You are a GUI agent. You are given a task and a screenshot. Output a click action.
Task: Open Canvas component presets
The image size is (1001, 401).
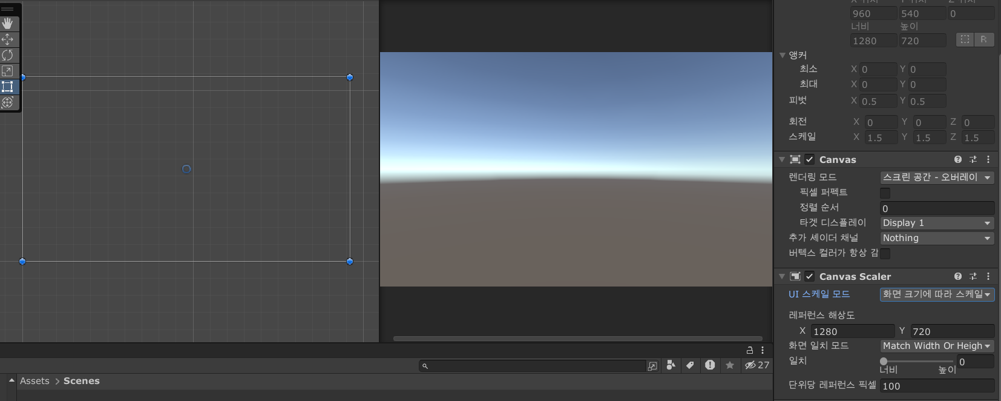pyautogui.click(x=973, y=159)
